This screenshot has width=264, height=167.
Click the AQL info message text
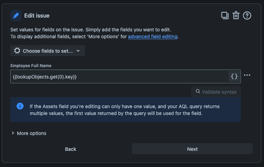click(124, 109)
